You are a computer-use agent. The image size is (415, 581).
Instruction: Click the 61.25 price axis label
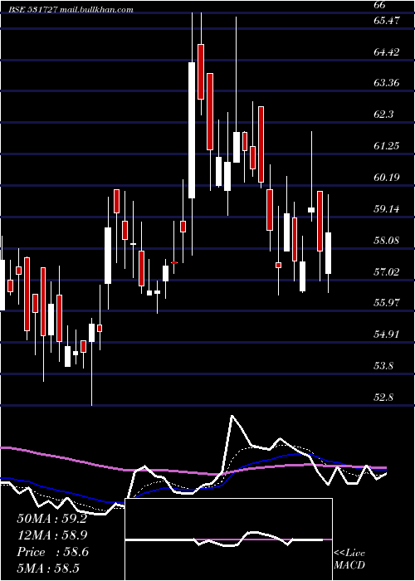[x=387, y=146]
